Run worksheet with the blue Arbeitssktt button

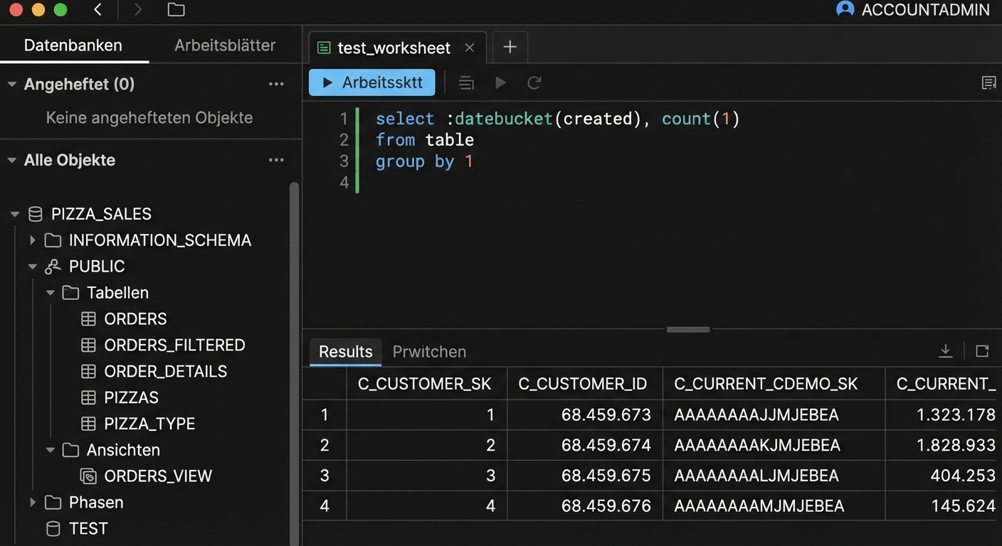(x=372, y=82)
